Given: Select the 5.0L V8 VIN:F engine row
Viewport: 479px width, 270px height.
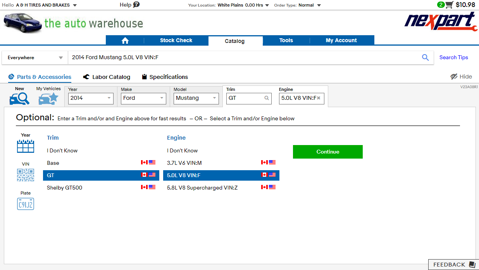Looking at the screenshot, I should 221,175.
